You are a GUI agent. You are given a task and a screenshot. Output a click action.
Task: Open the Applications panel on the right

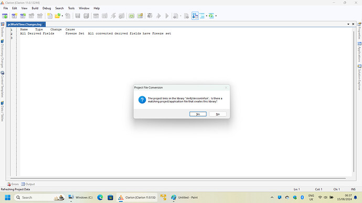359,52
